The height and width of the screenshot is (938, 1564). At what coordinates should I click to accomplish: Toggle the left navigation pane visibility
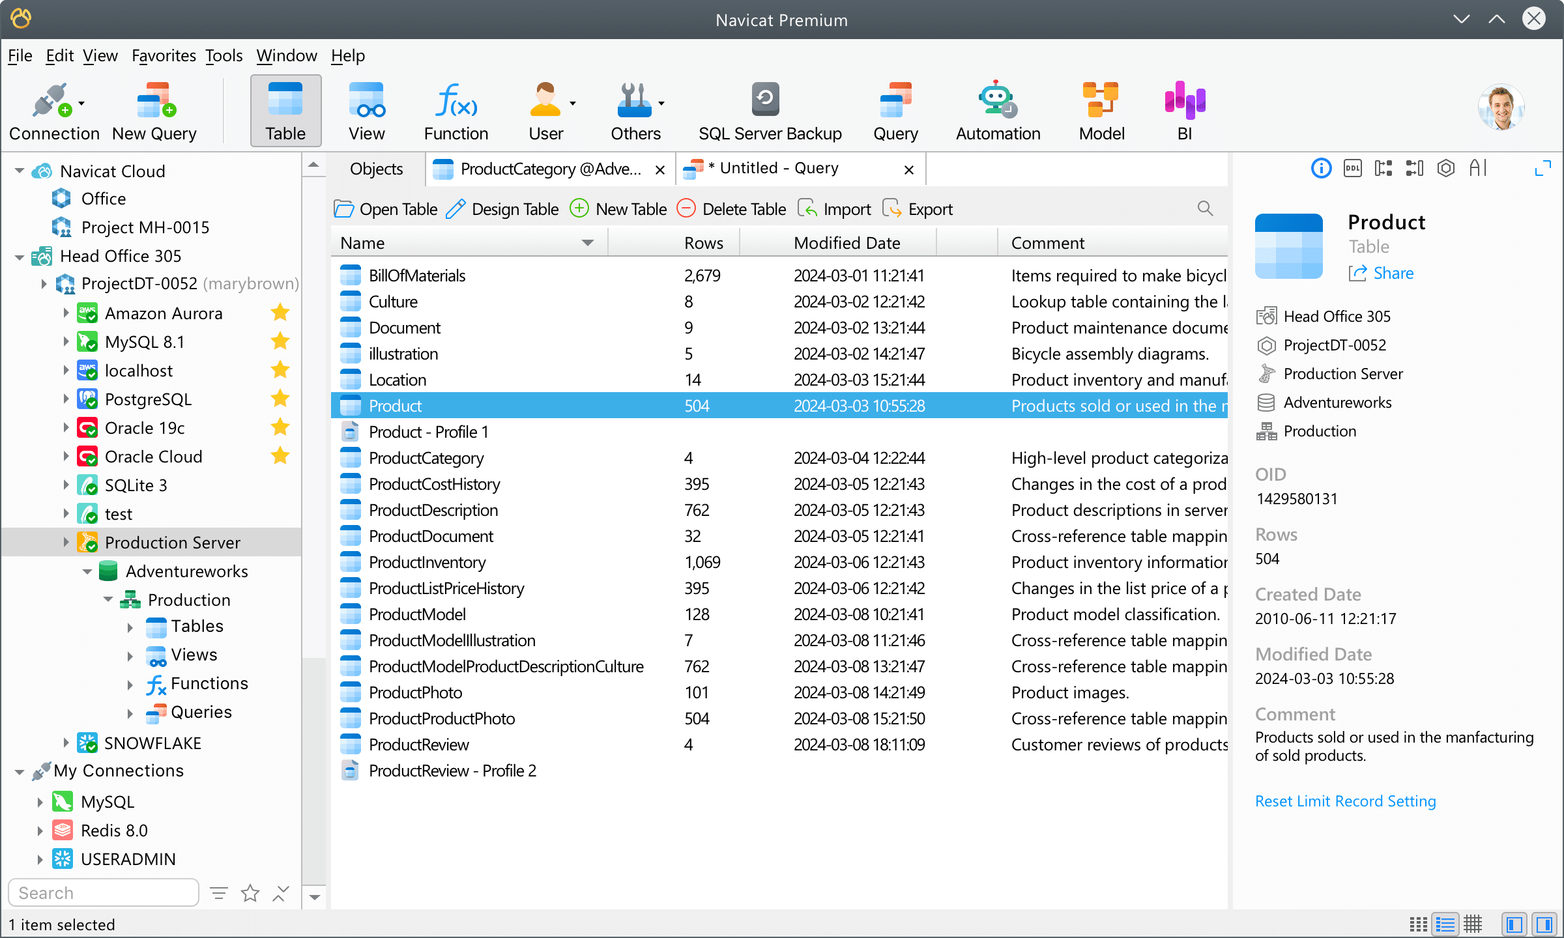coord(1513,924)
